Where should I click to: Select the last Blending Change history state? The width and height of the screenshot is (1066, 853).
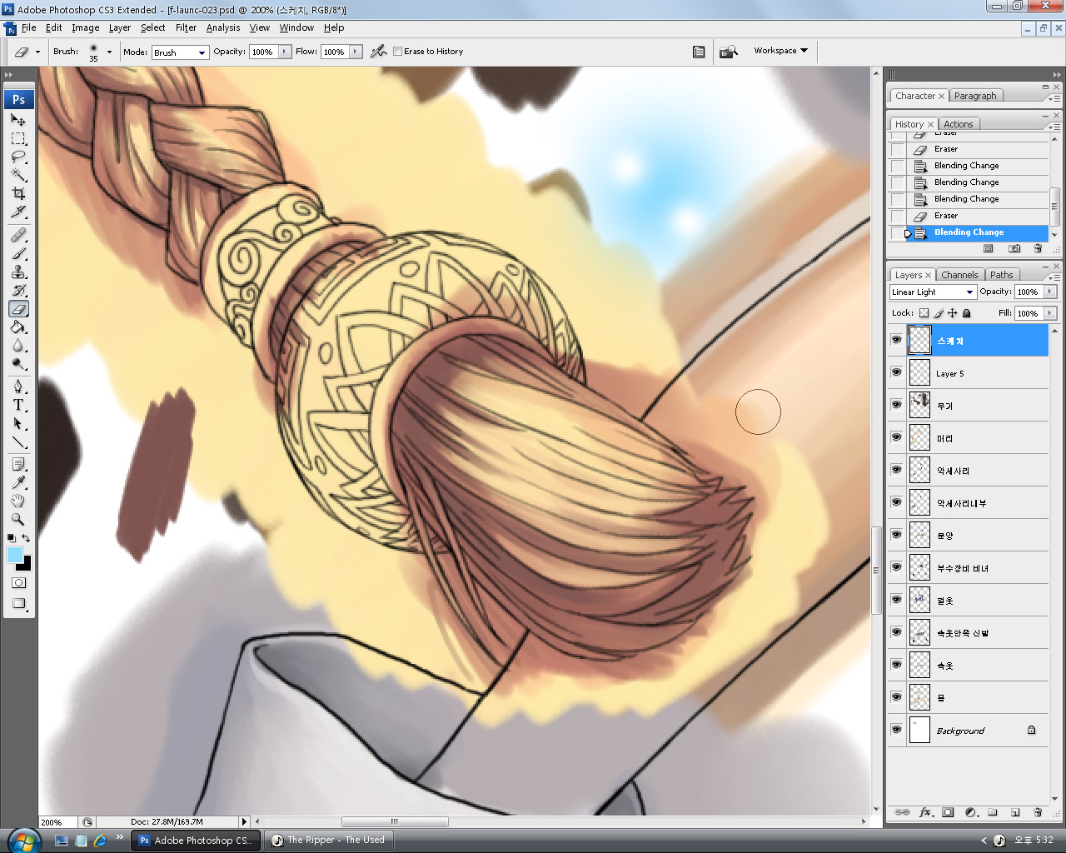coord(969,232)
